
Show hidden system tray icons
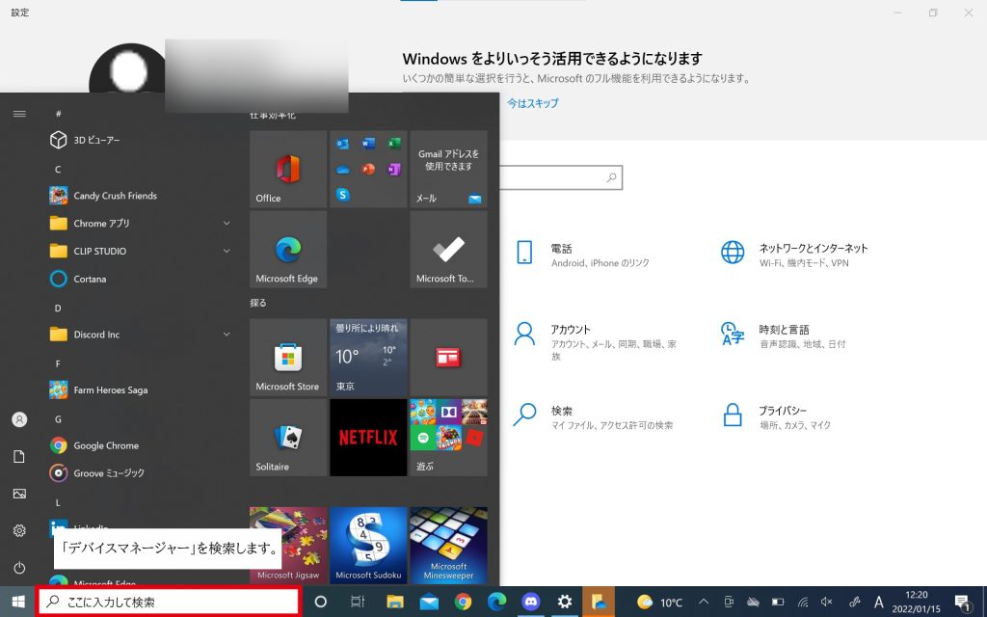coord(704,602)
